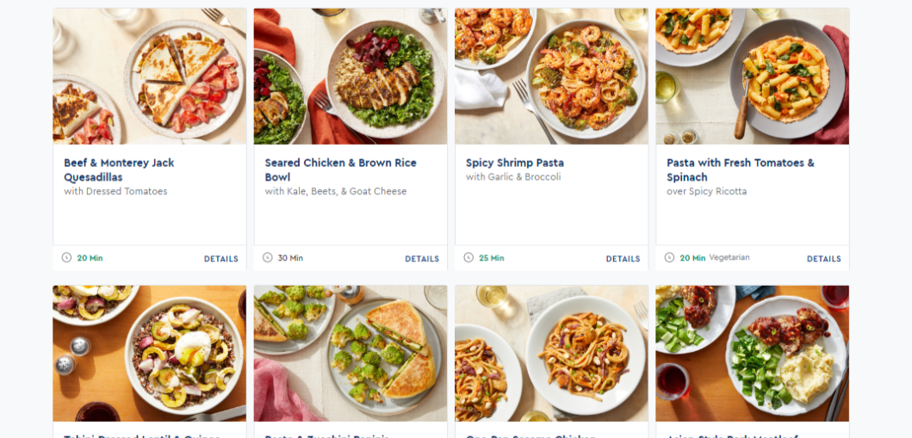Viewport: 912px width, 438px height.
Task: Click clock icon on Spicy Shrimp Pasta card
Action: pyautogui.click(x=468, y=257)
